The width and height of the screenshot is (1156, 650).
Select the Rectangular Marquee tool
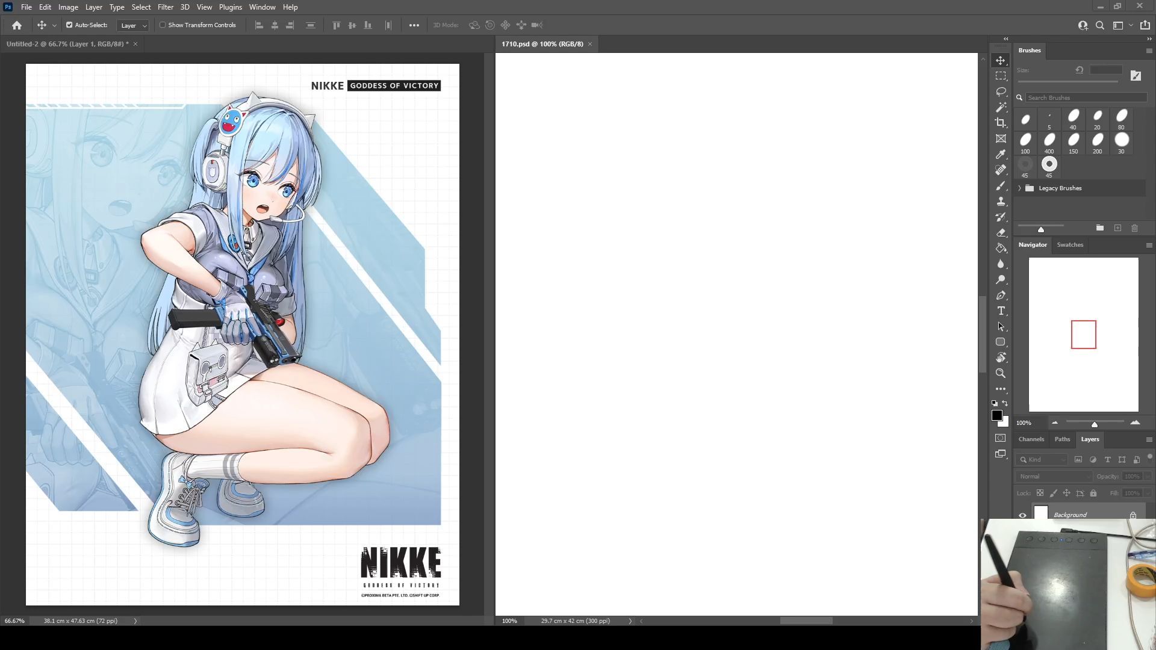coord(1001,76)
